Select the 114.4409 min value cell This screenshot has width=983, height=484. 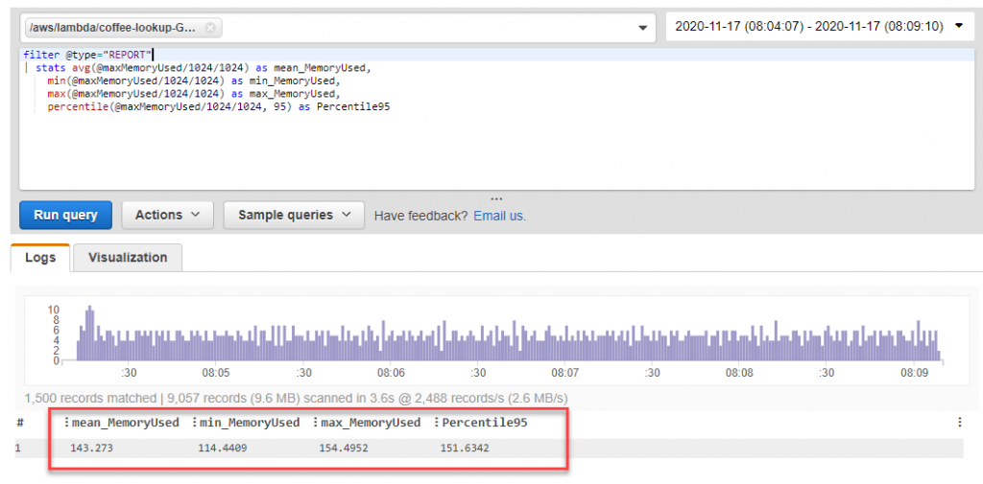tap(225, 449)
